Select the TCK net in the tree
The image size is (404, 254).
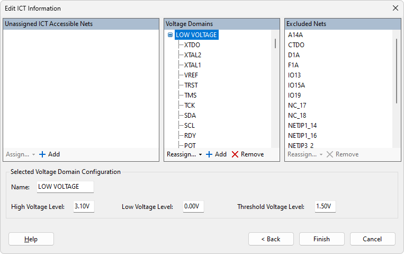pyautogui.click(x=189, y=106)
